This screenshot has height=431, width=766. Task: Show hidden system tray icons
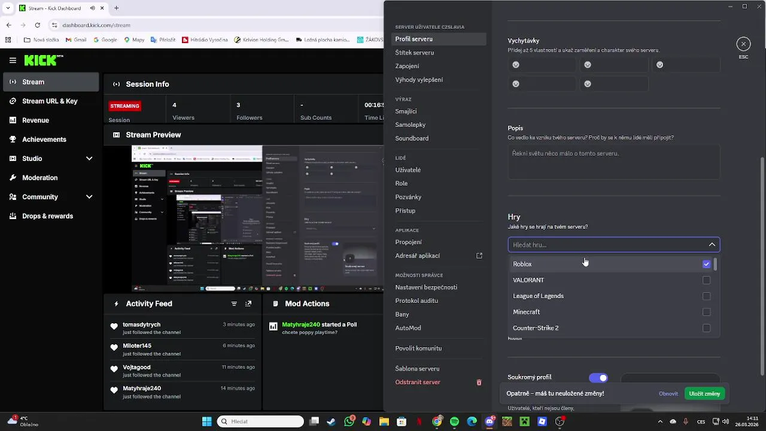660,421
